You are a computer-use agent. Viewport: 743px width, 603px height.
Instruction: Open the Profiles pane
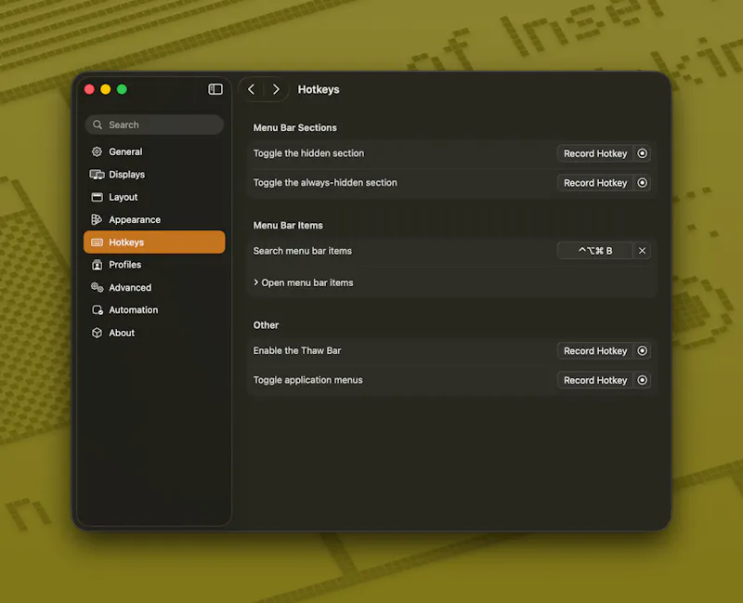point(154,265)
